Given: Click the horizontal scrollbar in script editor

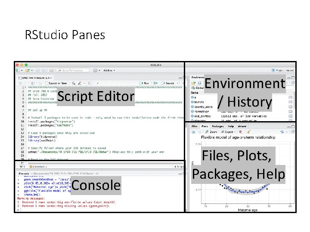Looking at the screenshot, I should (105, 163).
